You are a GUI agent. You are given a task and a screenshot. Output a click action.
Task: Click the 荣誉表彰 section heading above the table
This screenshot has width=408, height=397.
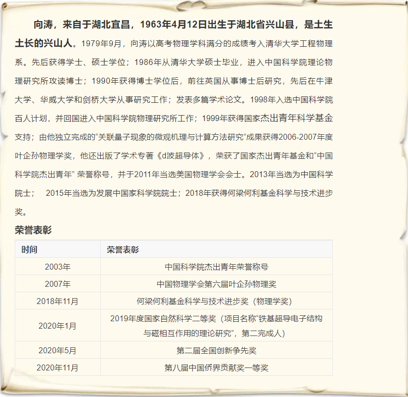point(33,230)
